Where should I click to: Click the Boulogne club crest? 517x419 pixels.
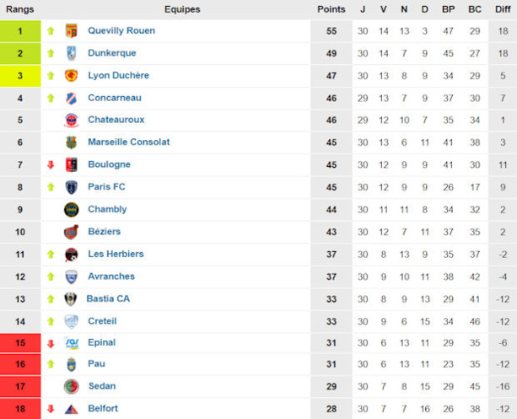(x=72, y=165)
